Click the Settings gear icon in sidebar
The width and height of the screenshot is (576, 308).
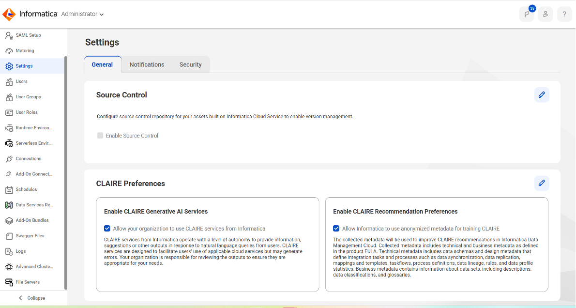(x=9, y=66)
